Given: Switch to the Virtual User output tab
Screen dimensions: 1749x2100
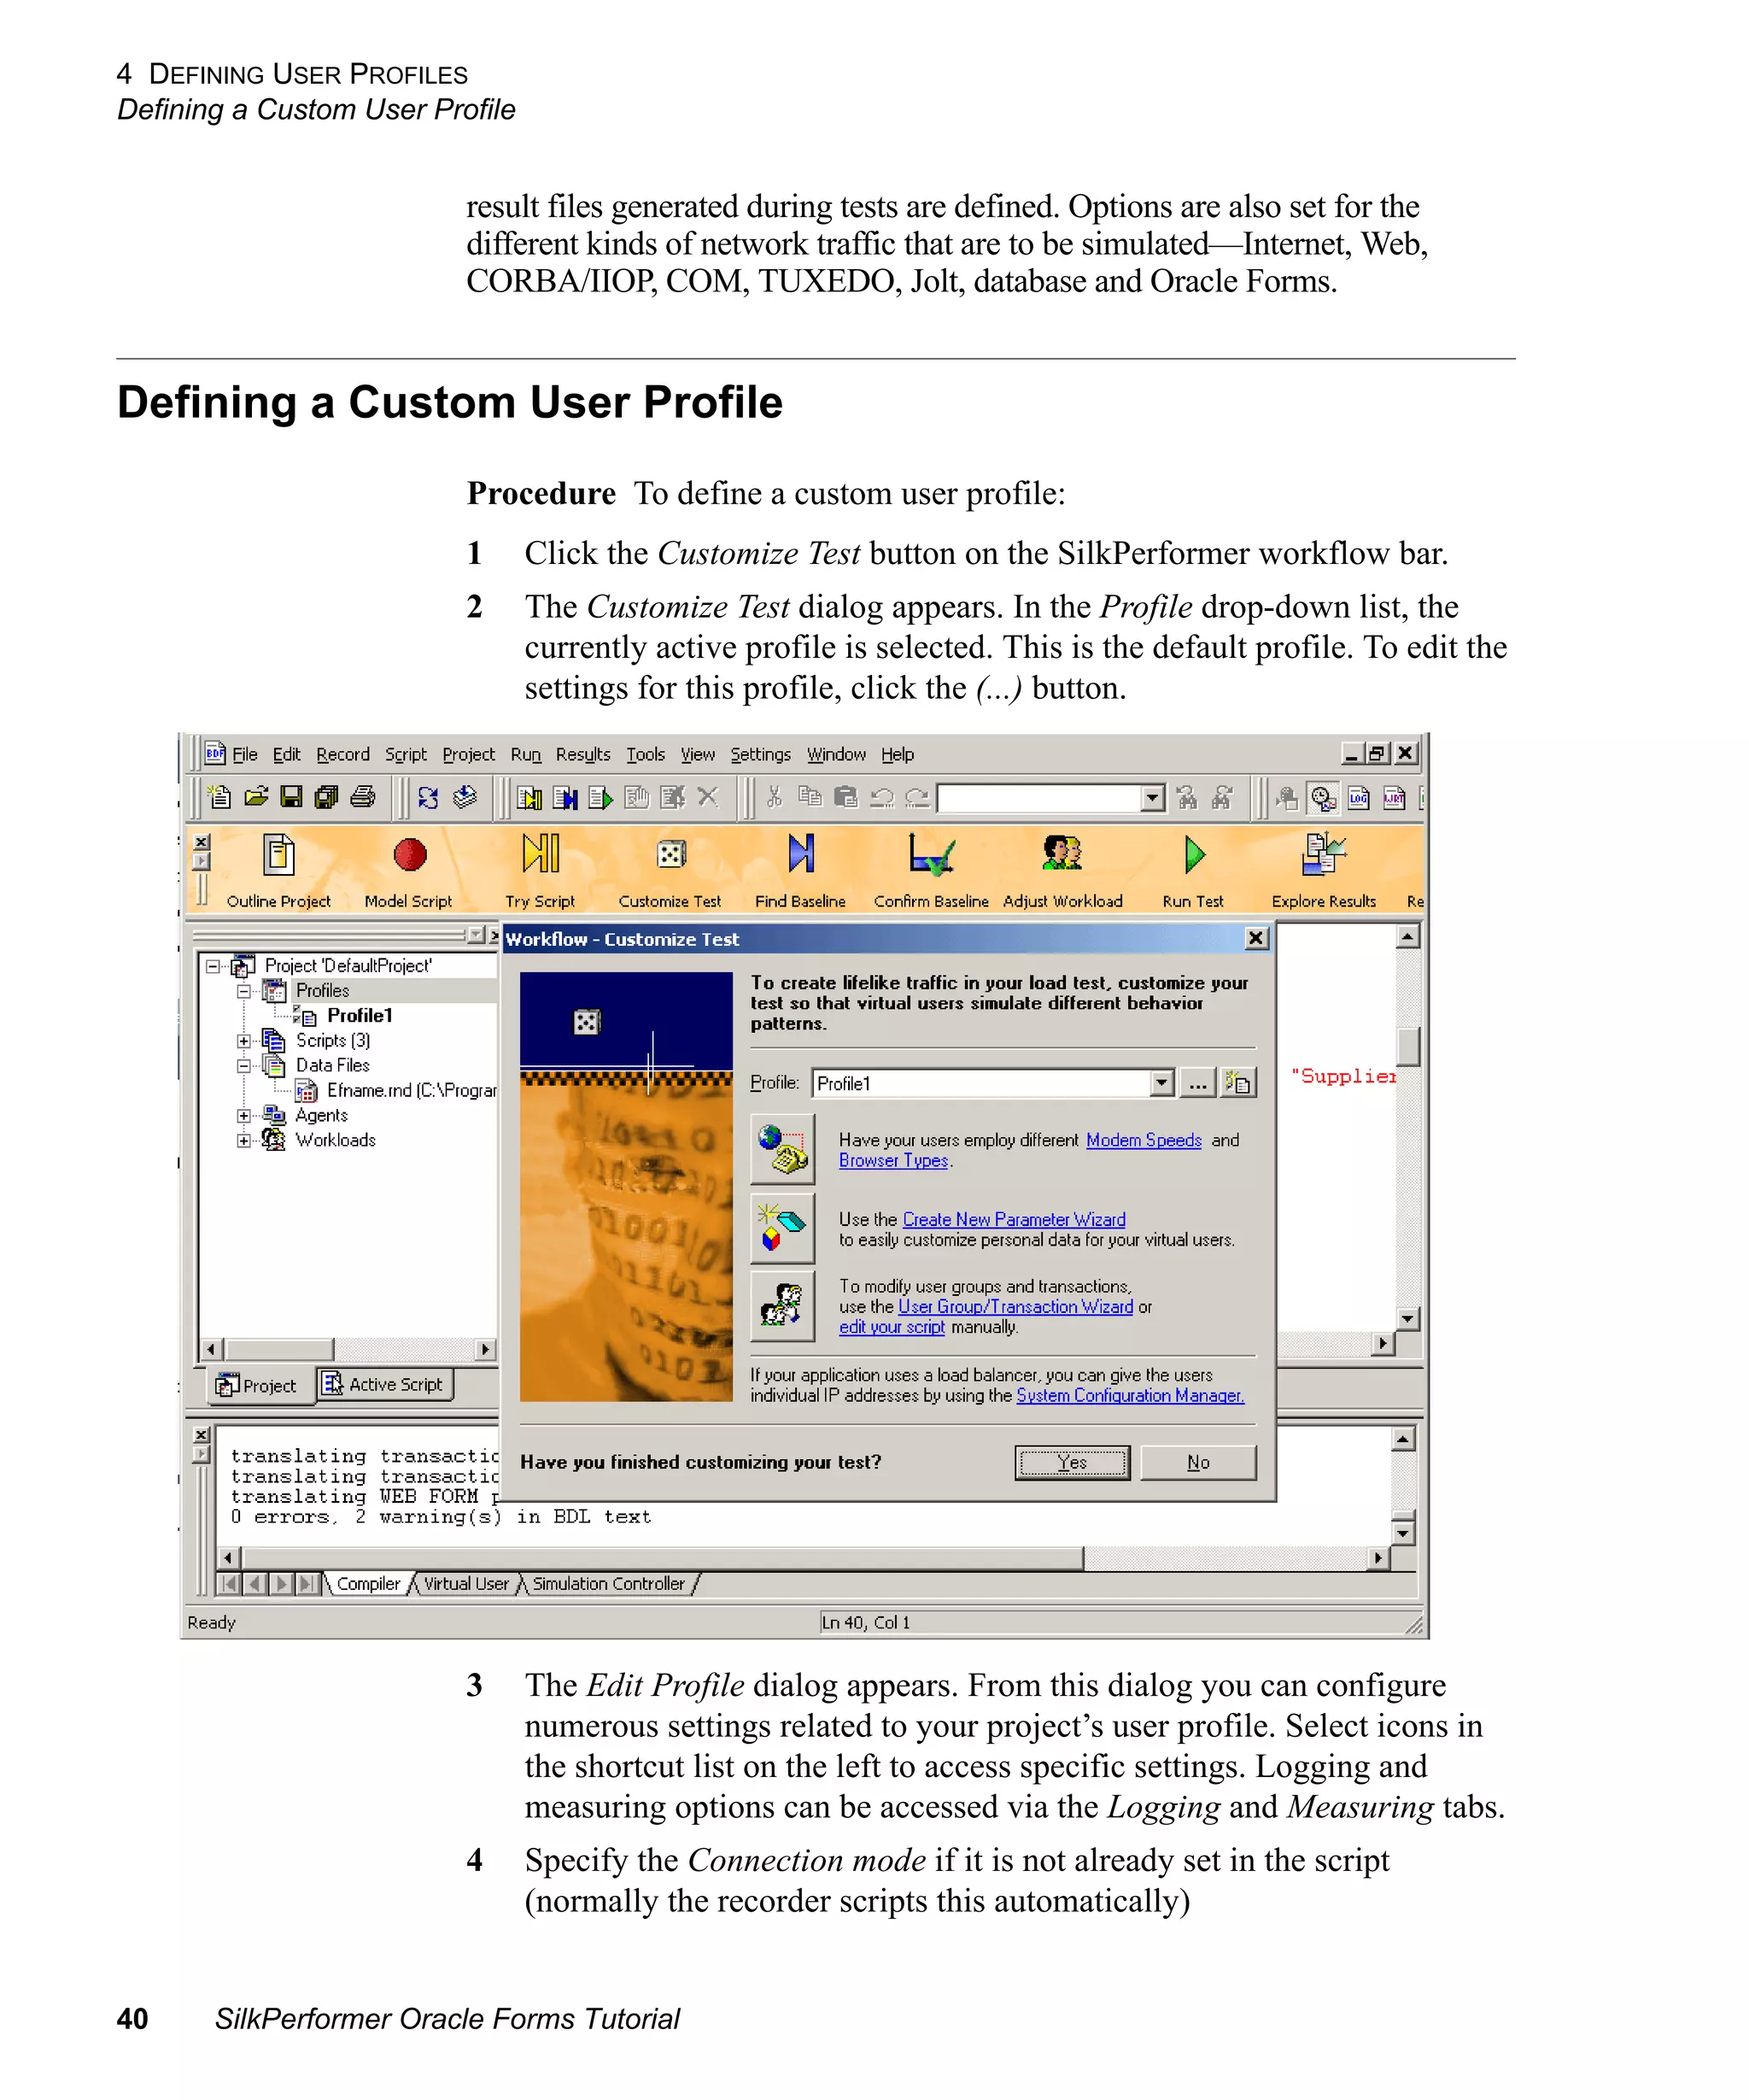Looking at the screenshot, I should (465, 1583).
